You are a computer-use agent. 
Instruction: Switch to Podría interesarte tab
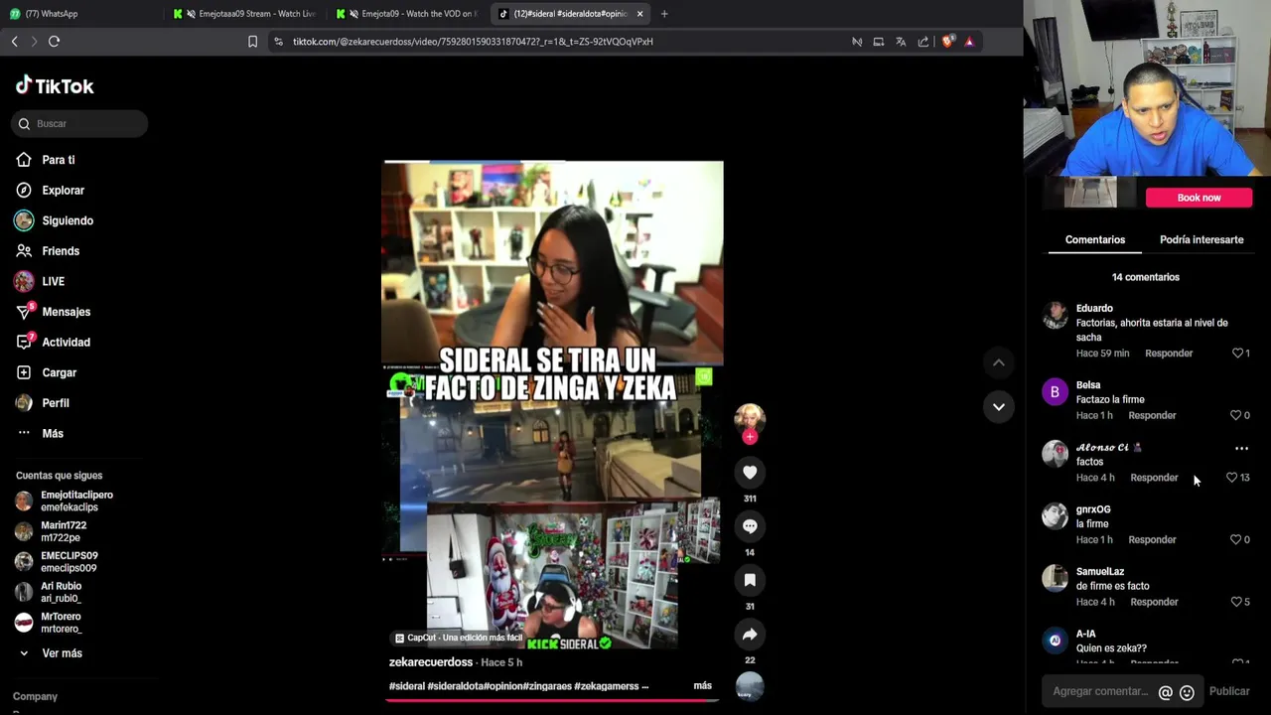click(x=1201, y=240)
